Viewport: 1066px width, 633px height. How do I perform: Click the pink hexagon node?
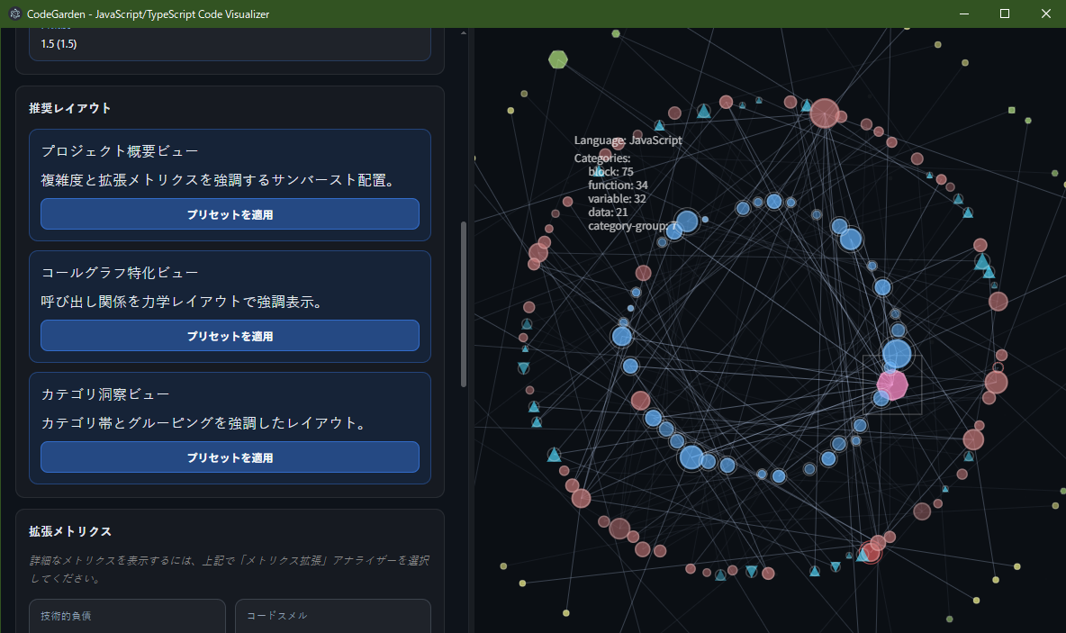click(892, 384)
